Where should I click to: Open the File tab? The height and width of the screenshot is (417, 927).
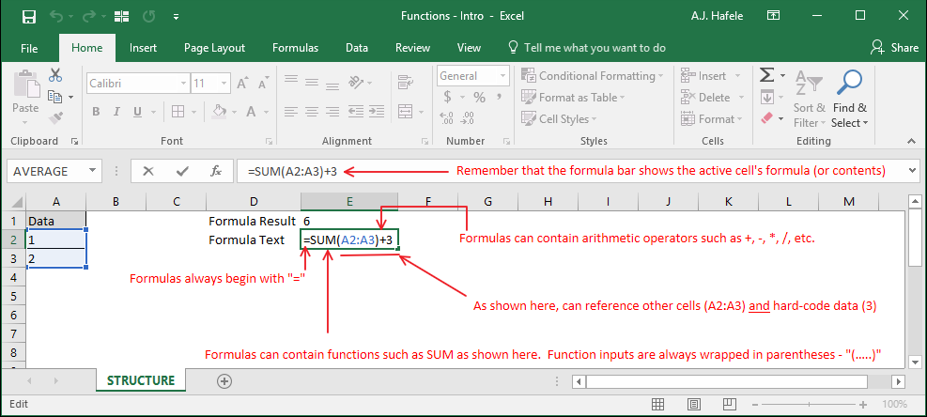29,48
